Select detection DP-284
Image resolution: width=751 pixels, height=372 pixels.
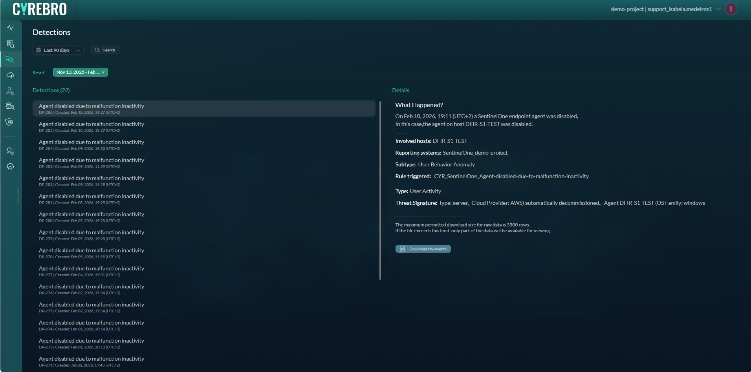click(204, 145)
